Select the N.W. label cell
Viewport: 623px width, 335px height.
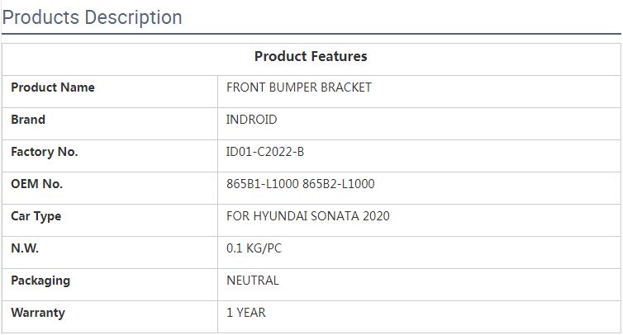click(x=25, y=248)
